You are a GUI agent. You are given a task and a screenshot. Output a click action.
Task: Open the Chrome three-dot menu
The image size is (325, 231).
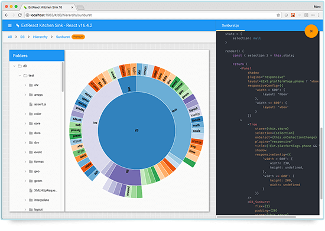point(318,15)
